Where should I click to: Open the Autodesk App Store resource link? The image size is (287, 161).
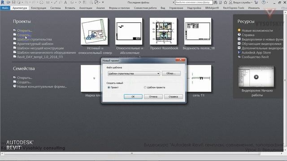[256, 52]
